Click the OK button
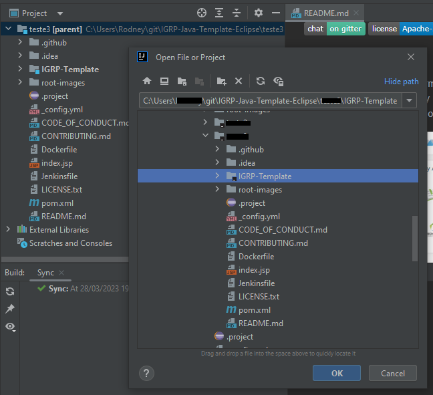 337,373
